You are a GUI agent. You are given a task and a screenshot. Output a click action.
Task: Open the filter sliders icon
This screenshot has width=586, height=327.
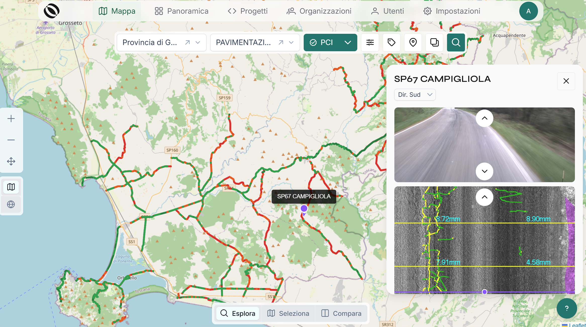370,42
